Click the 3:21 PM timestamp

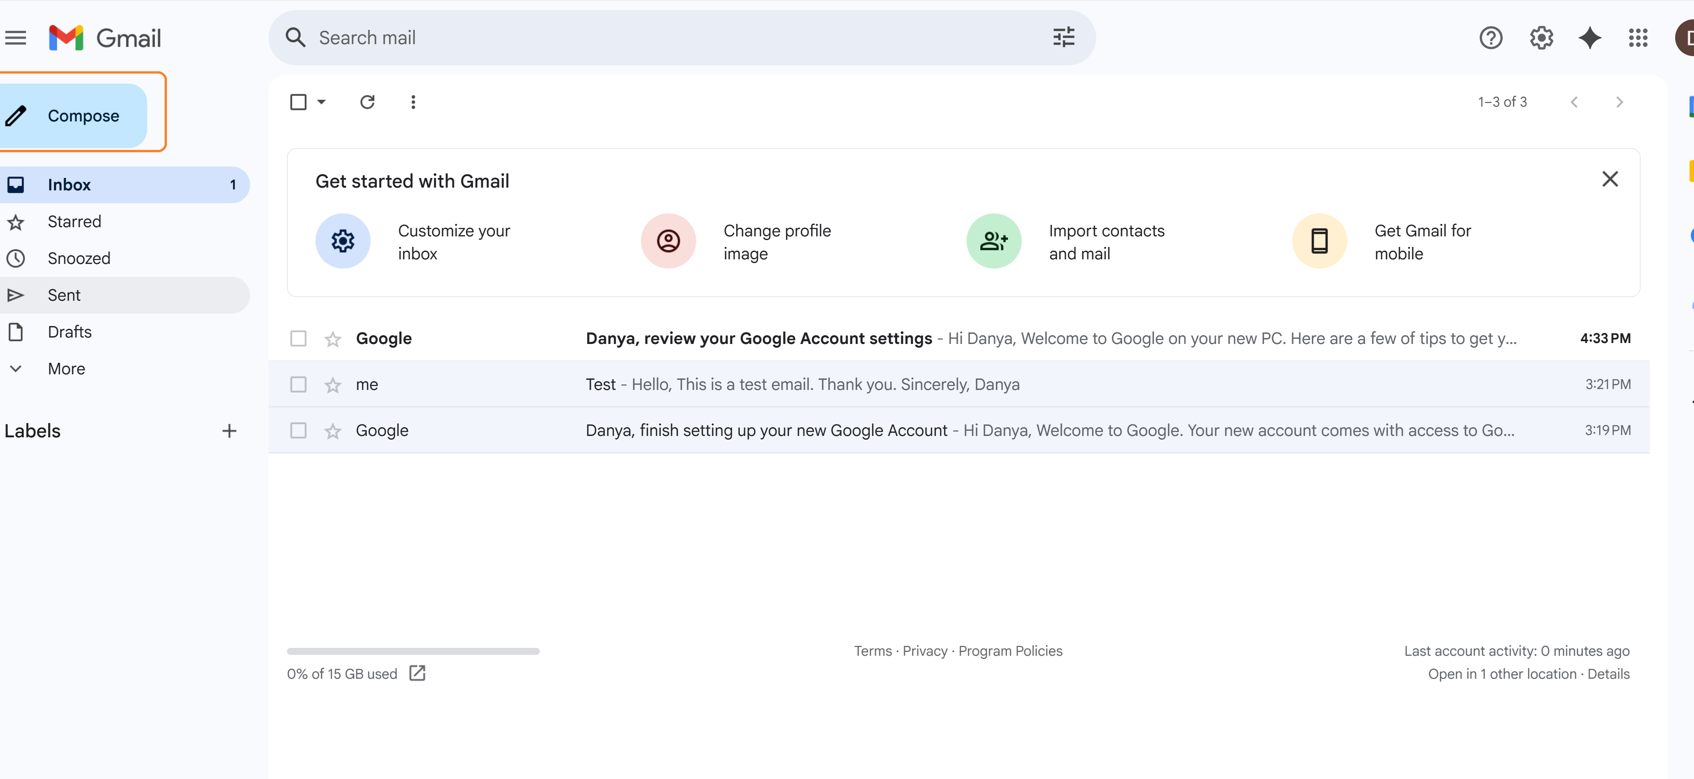click(1608, 384)
